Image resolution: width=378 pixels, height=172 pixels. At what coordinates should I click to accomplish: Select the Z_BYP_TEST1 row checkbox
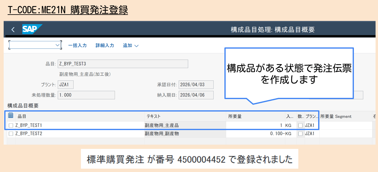click(x=11, y=125)
